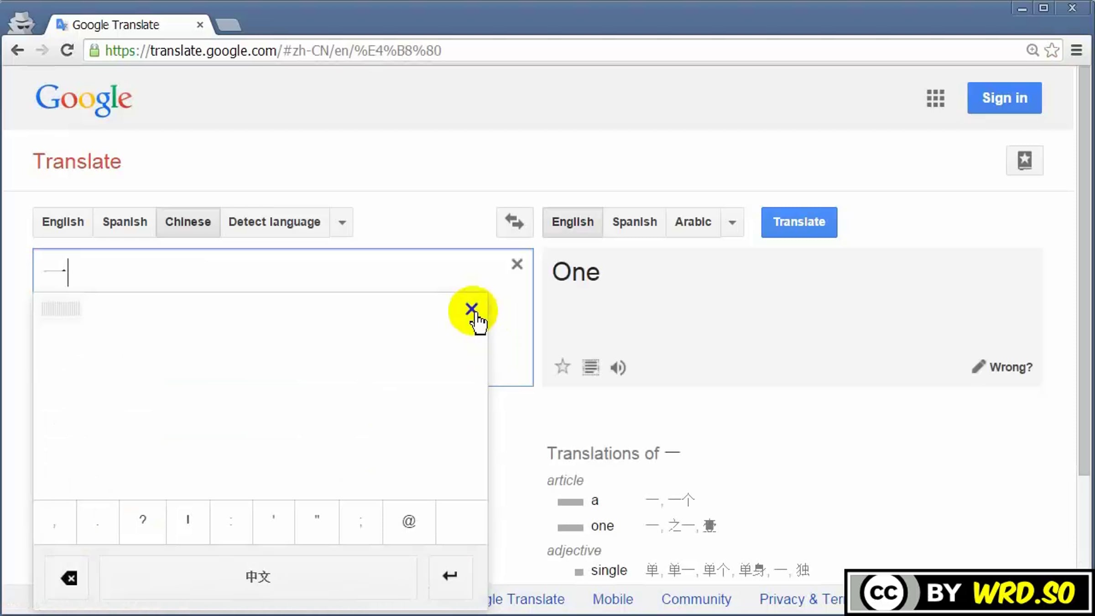Open the Google apps grid
The height and width of the screenshot is (616, 1095).
tap(935, 98)
